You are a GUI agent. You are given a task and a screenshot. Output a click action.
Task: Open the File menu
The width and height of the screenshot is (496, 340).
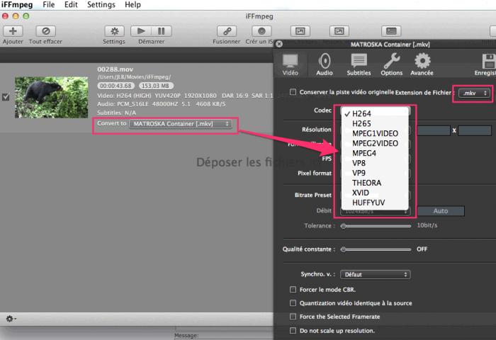49,5
